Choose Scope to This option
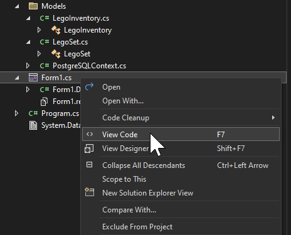Screen dimensions: 291x235 pos(124,179)
